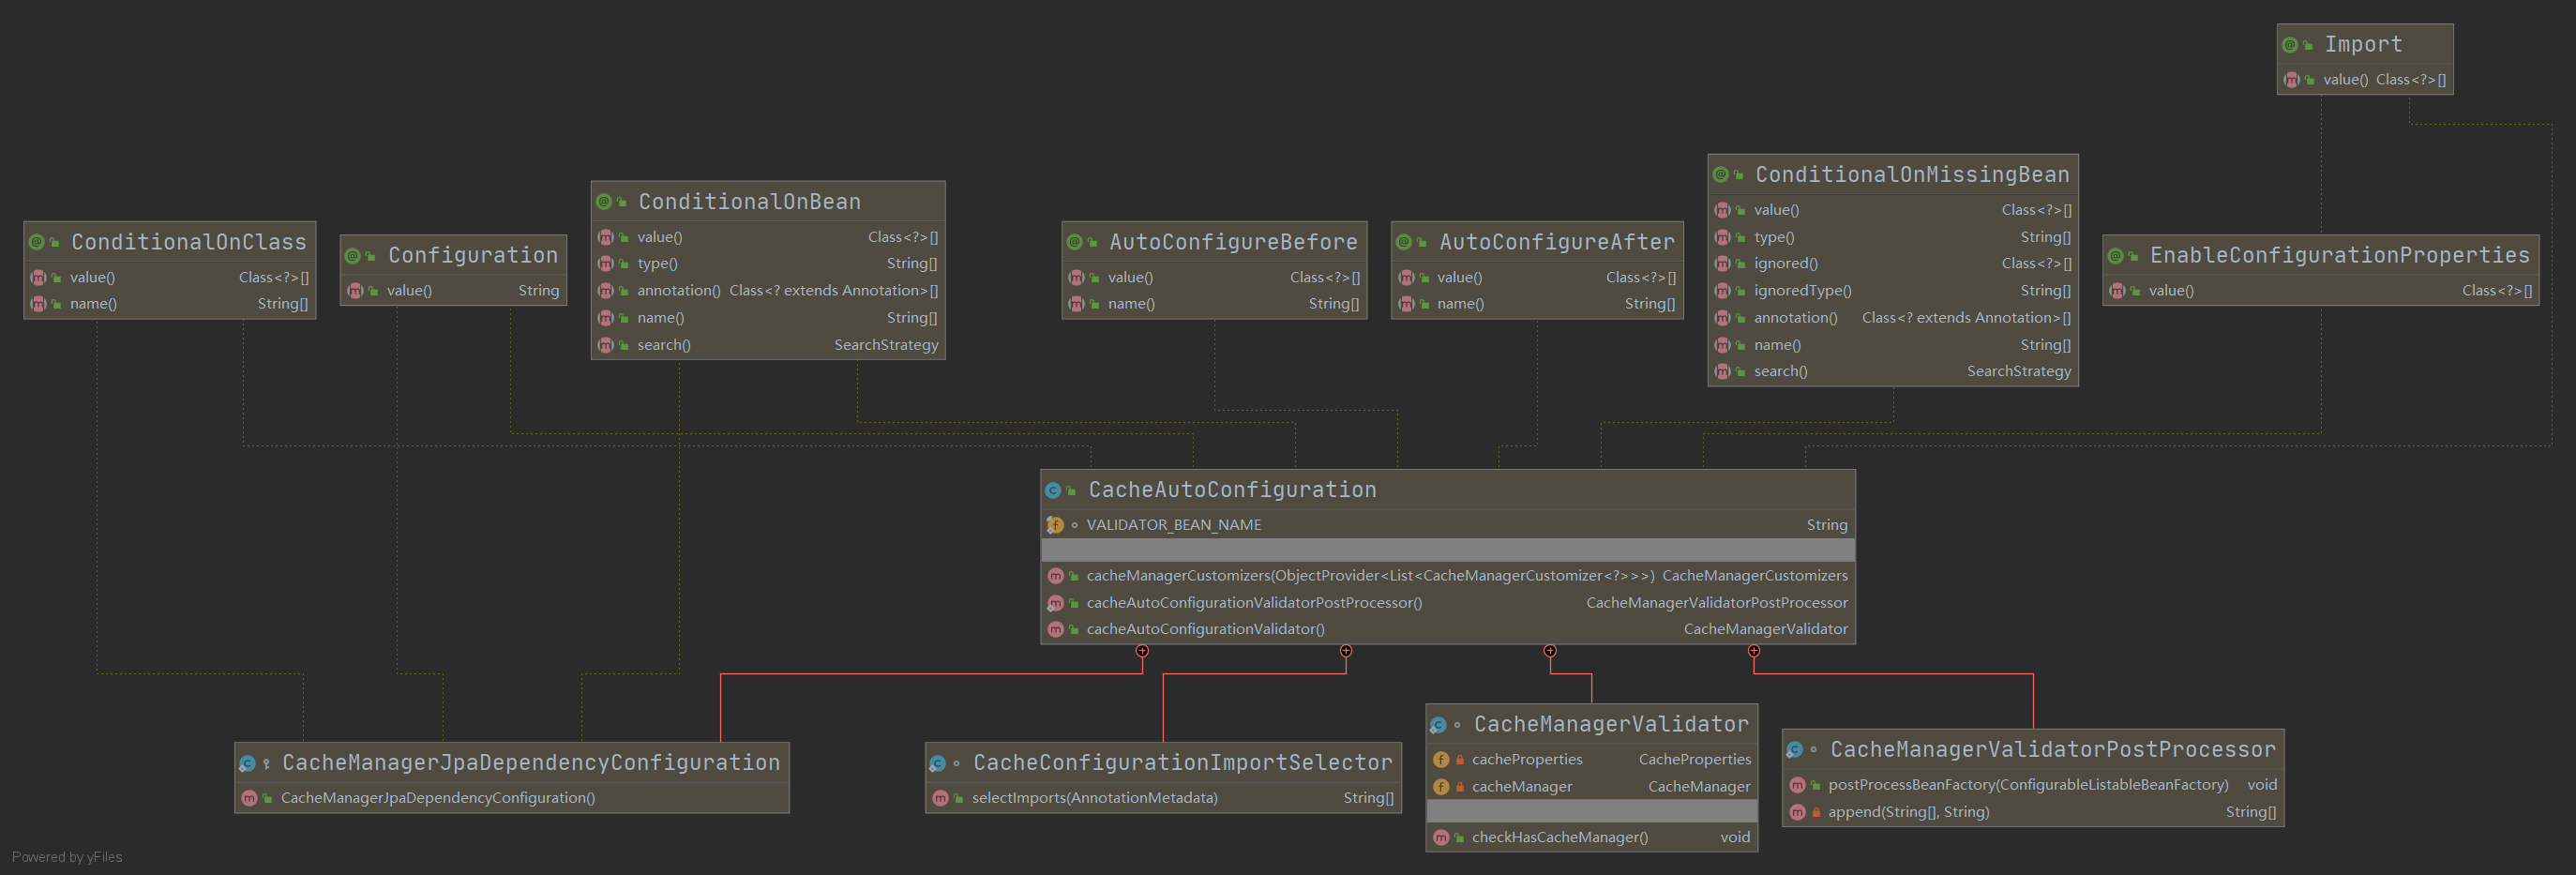This screenshot has height=875, width=2576.
Task: Click the method icon beside cacheManagerCustomizers
Action: [x=1055, y=576]
